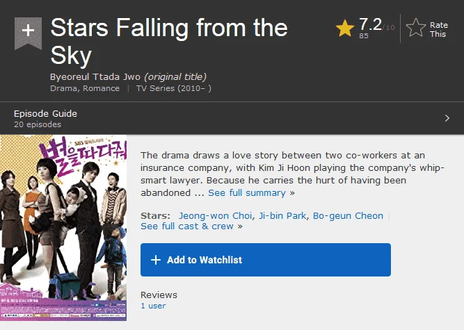This screenshot has height=330, width=464.
Task: Click the Add to Watchlist button
Action: (266, 260)
